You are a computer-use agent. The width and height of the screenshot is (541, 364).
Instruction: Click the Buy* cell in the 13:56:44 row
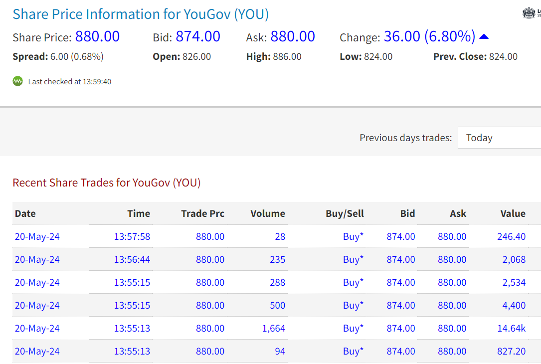pos(354,259)
